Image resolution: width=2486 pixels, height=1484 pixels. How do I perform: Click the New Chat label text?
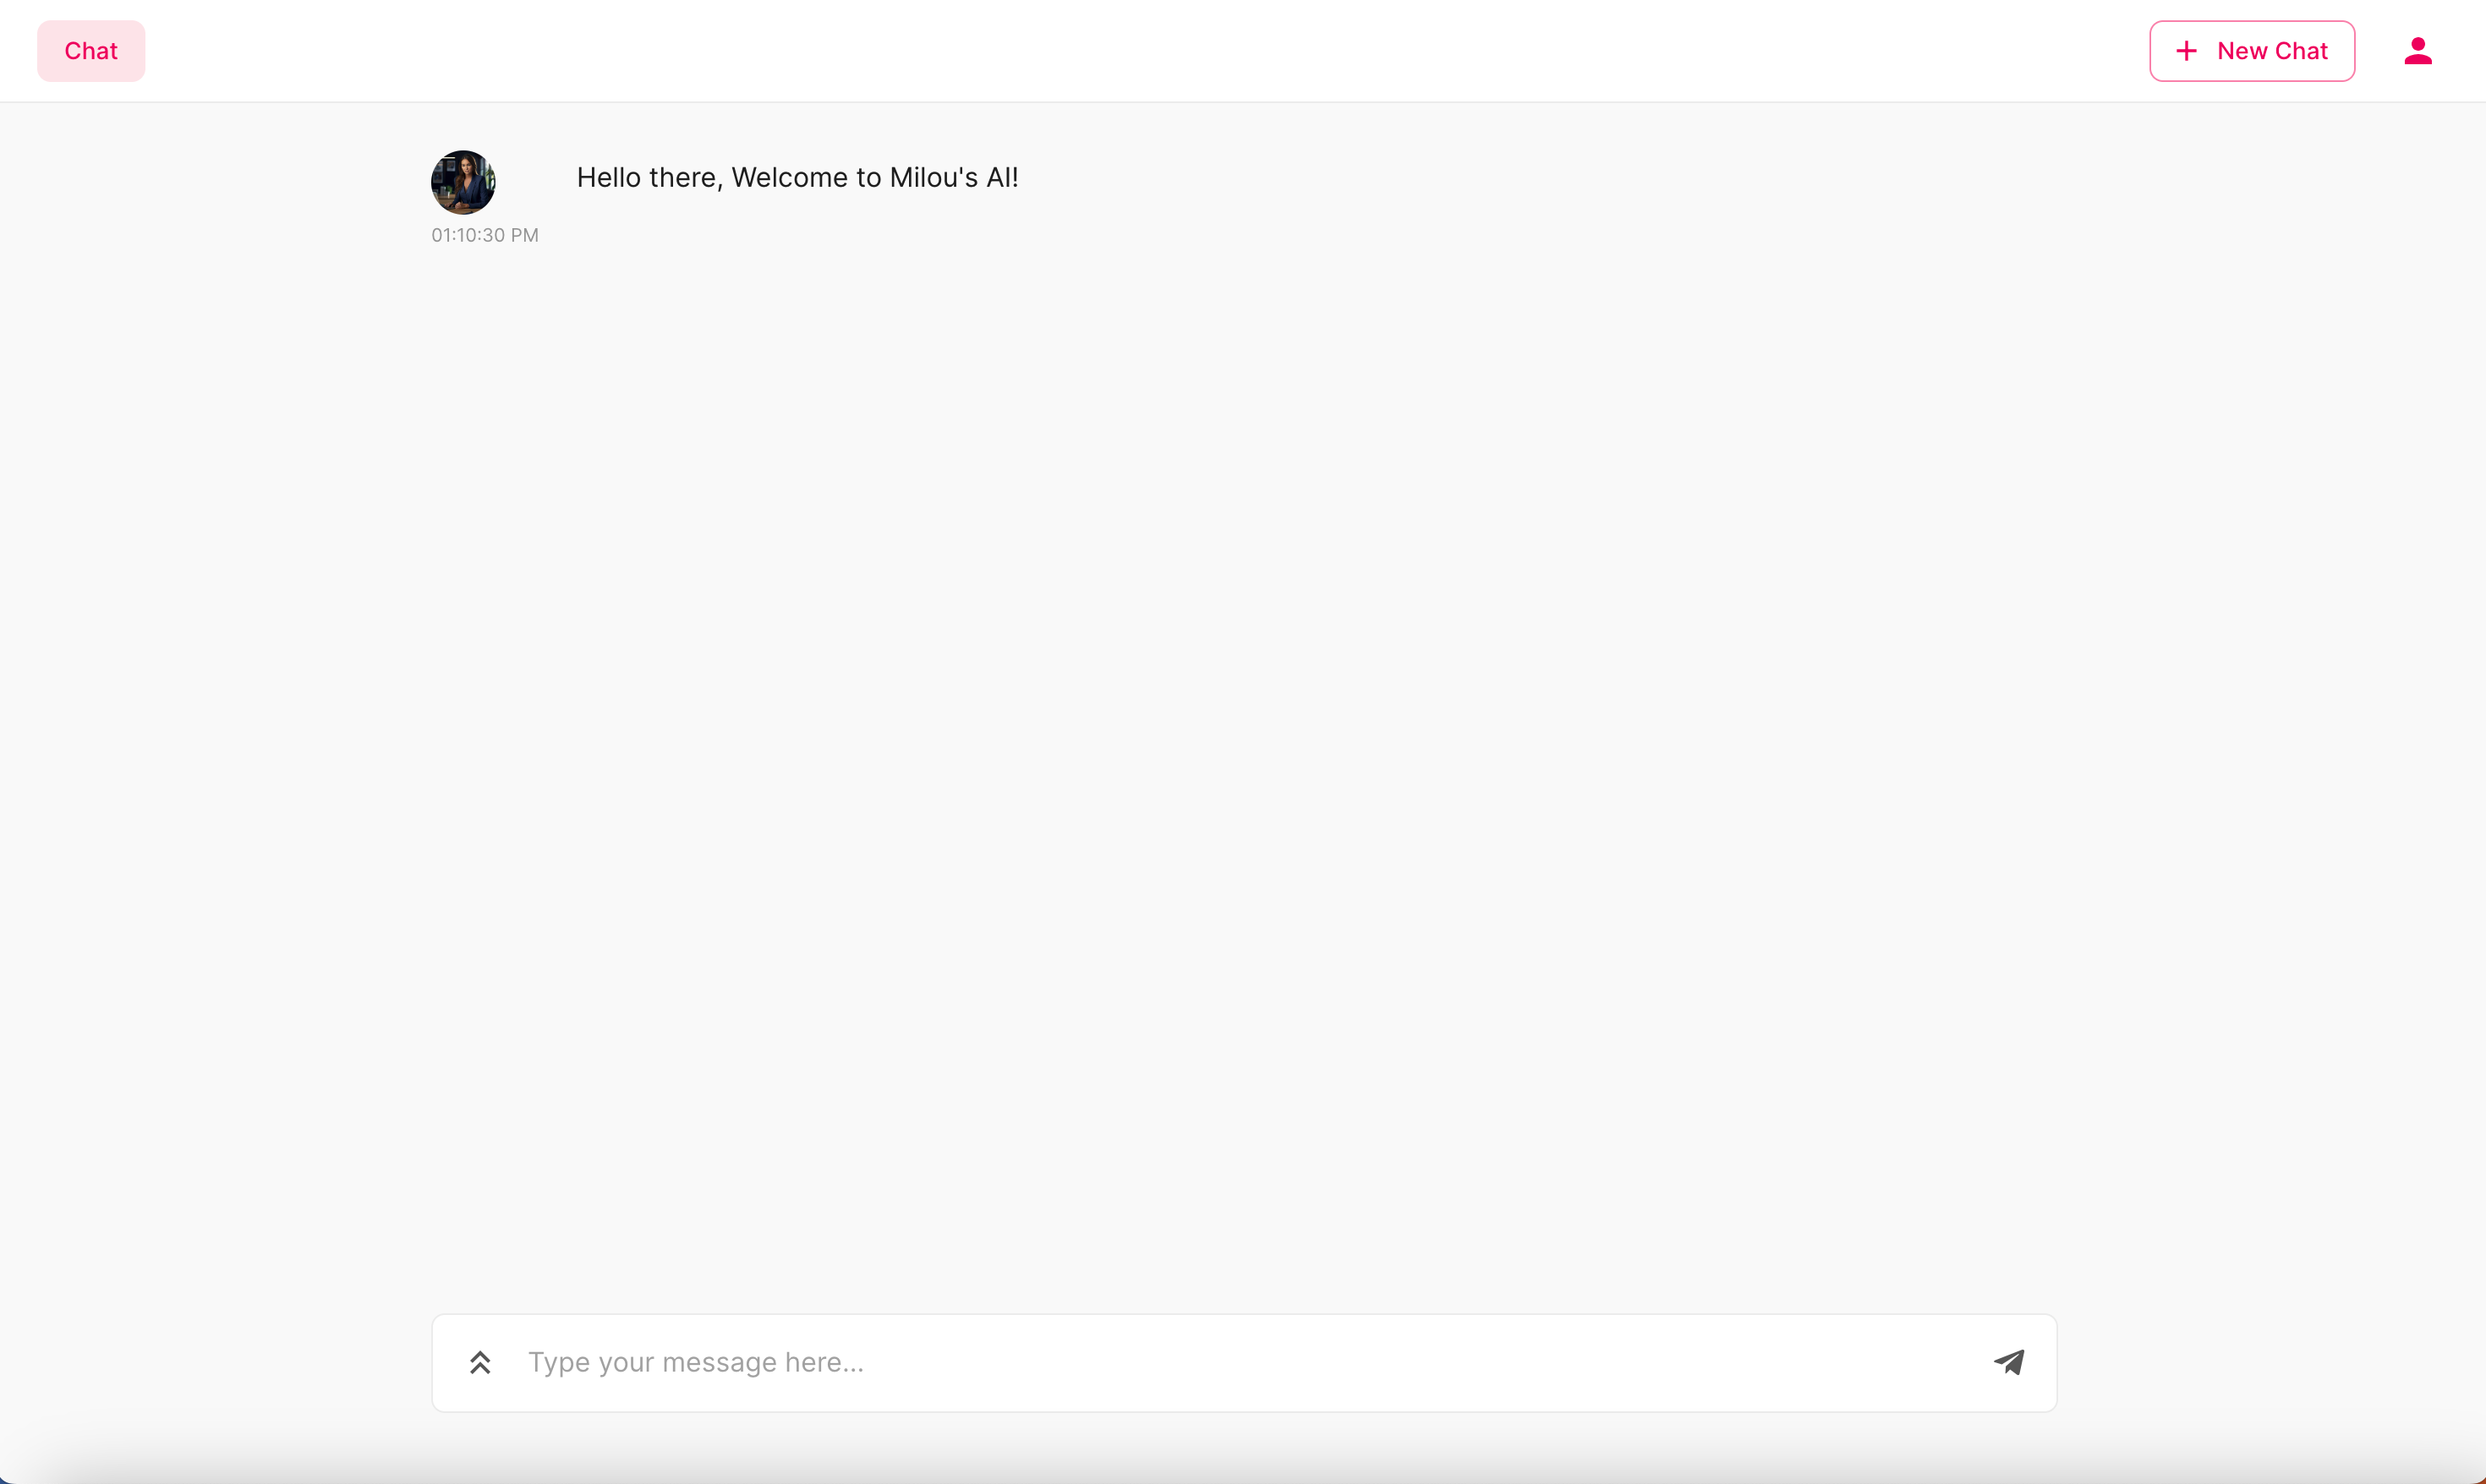[x=2272, y=51]
